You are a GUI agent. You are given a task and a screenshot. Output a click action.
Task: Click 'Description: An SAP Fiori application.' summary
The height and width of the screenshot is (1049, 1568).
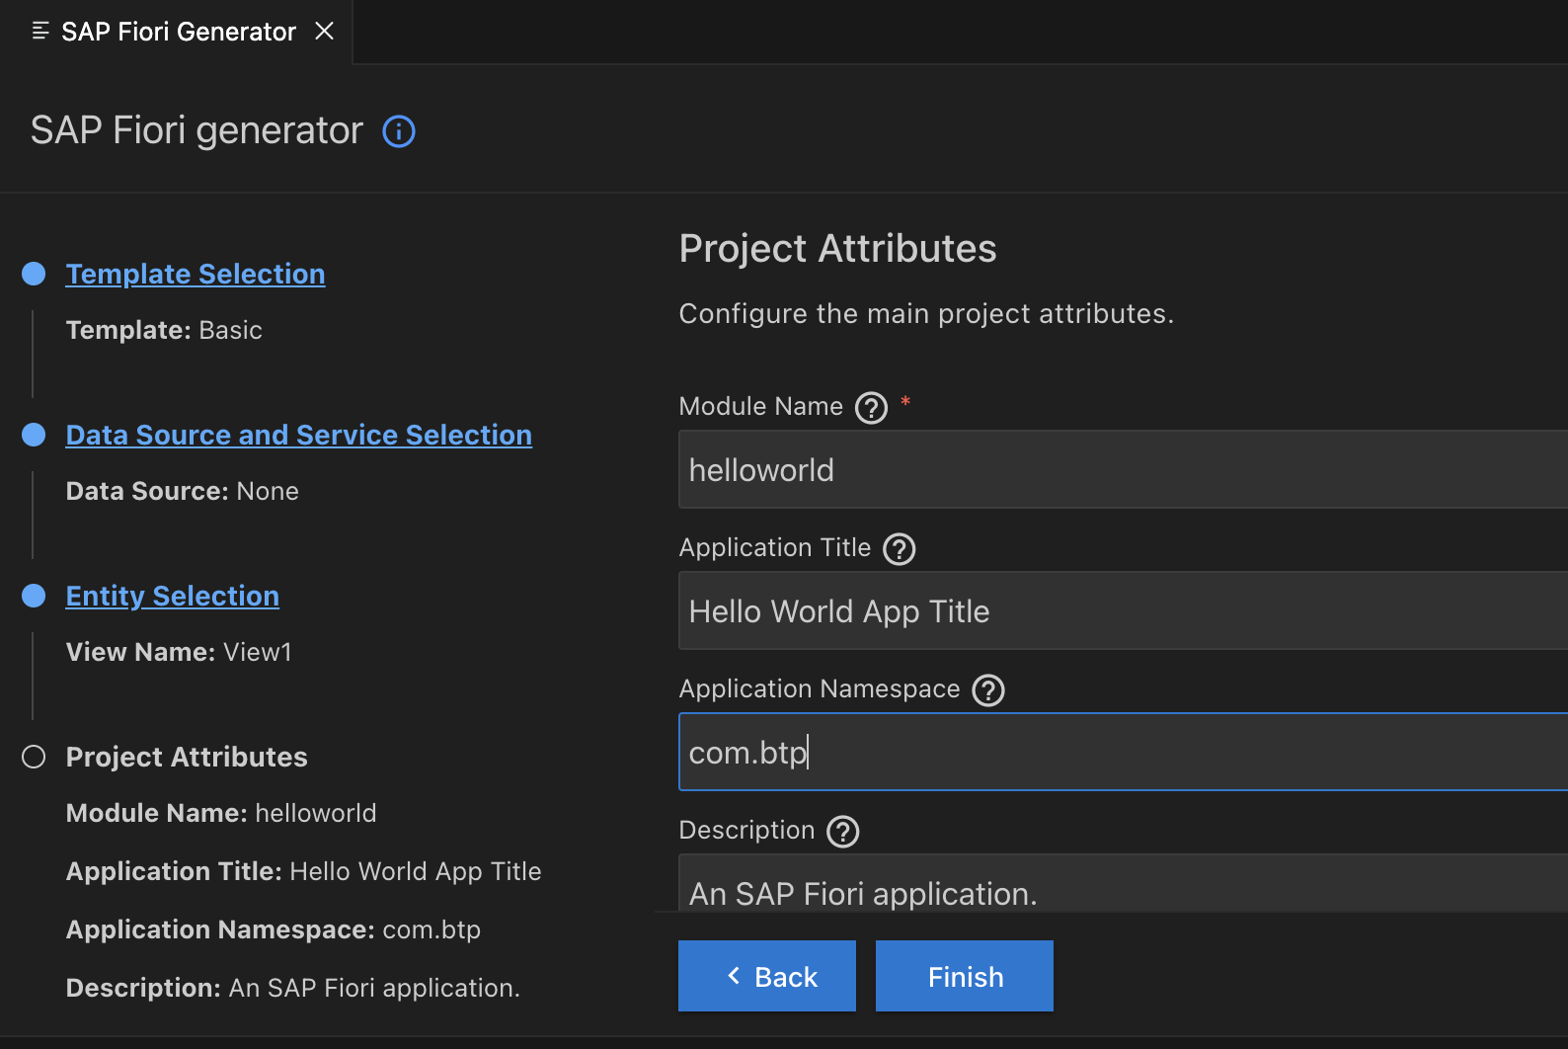tap(292, 988)
